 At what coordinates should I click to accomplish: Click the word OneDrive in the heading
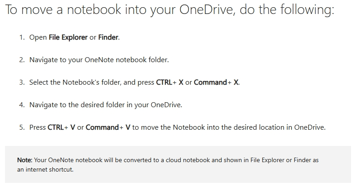[207, 9]
